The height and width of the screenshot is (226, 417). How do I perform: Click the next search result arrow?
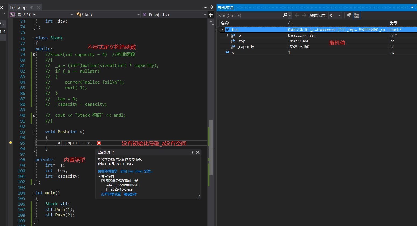coord(304,15)
